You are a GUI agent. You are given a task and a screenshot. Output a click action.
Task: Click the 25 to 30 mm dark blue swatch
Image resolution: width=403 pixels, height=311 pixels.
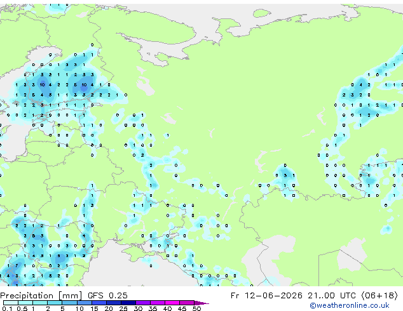click(128, 303)
